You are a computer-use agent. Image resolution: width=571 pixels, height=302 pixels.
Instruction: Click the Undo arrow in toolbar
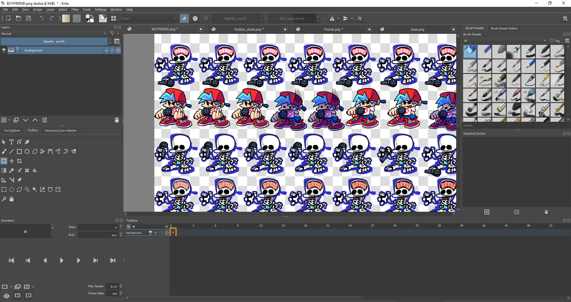tap(41, 18)
